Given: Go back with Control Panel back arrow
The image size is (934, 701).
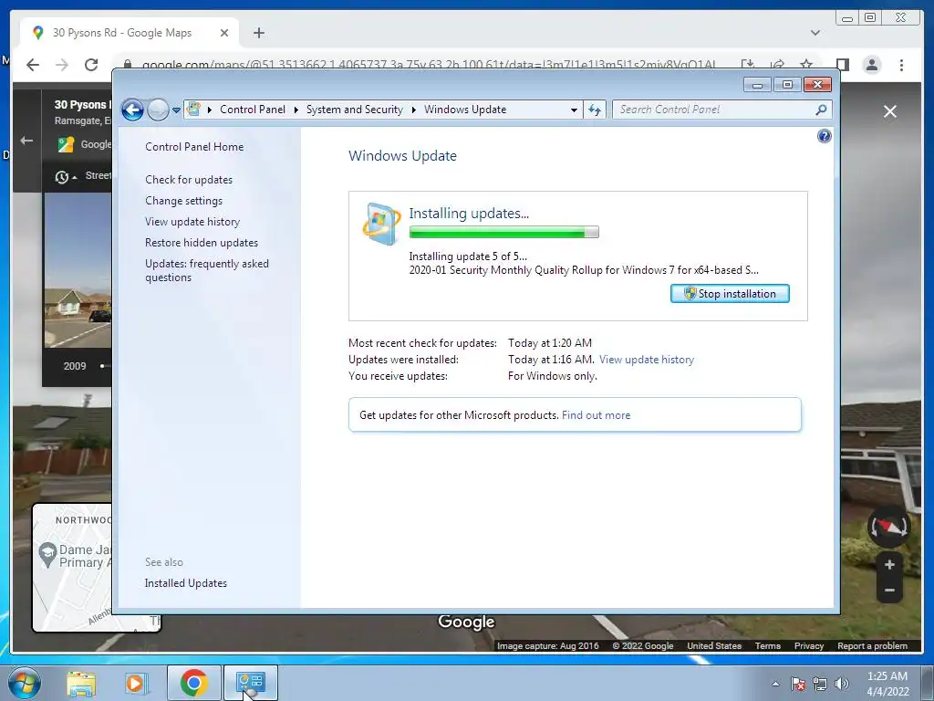Looking at the screenshot, I should pos(132,110).
